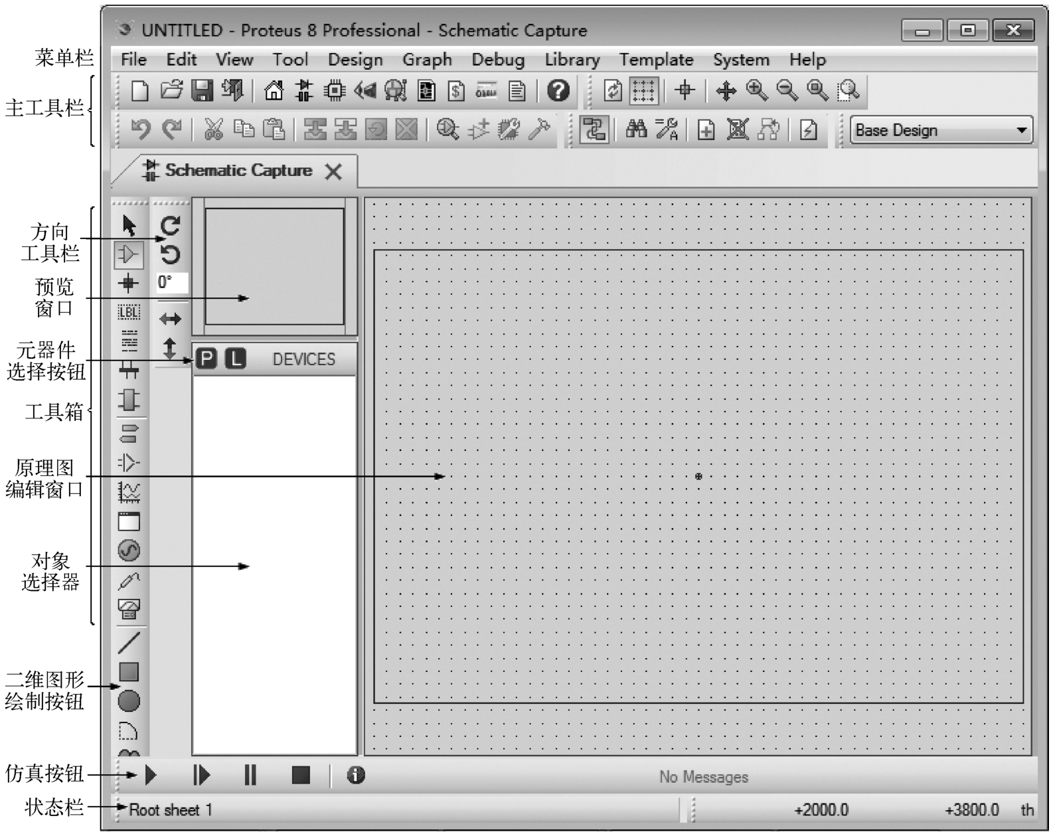
Task: Zoom out of the schematic
Action: click(x=787, y=90)
